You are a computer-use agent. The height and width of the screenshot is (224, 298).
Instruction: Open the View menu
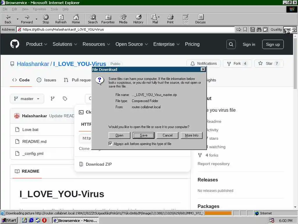25,9
